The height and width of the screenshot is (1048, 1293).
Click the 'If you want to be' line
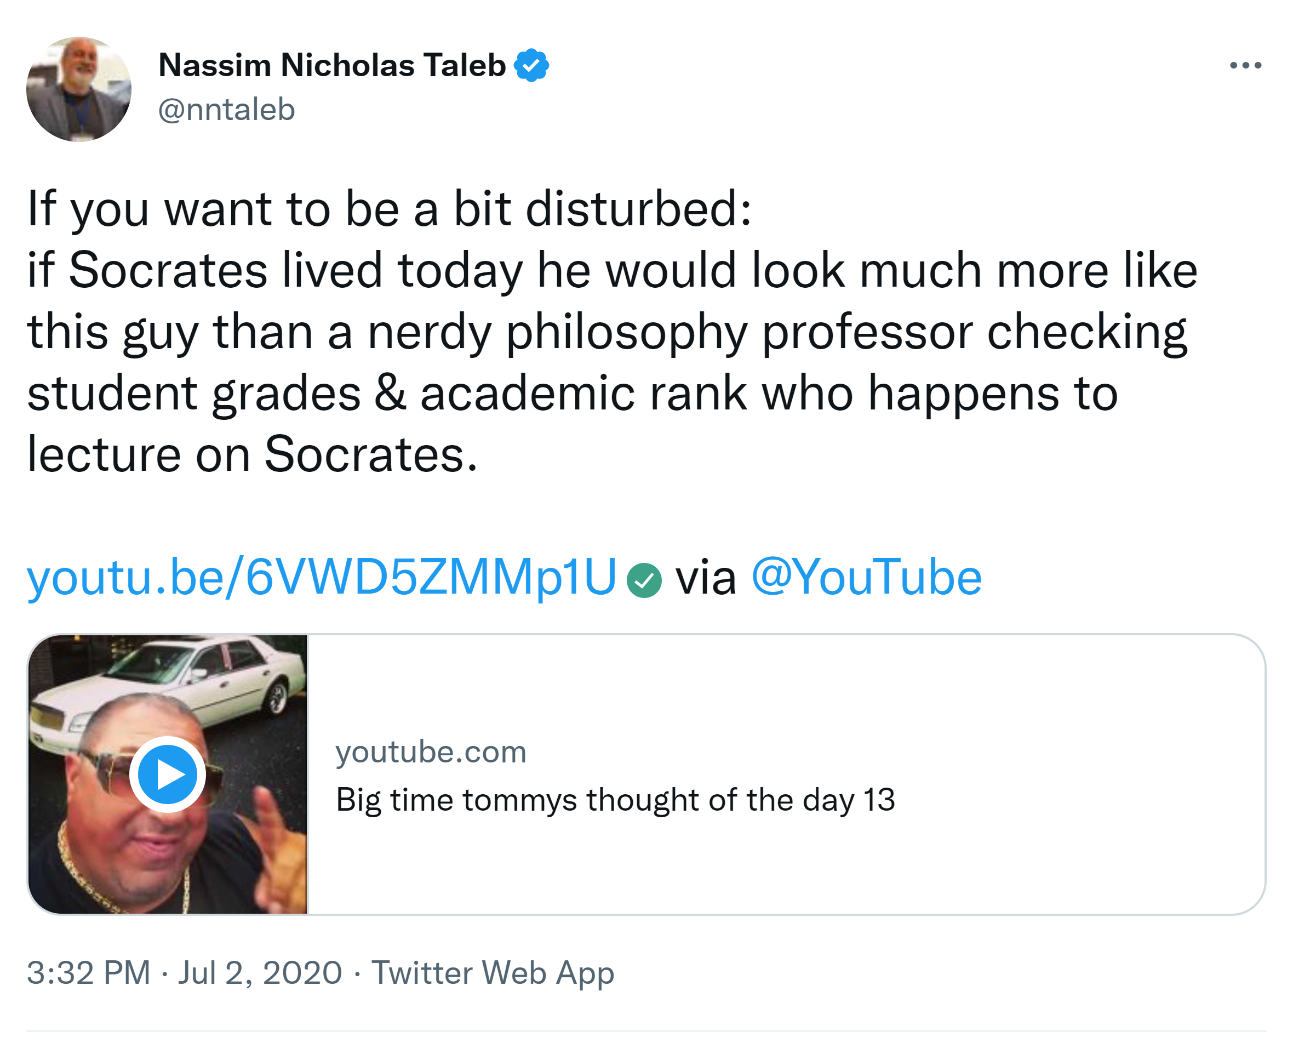click(389, 209)
